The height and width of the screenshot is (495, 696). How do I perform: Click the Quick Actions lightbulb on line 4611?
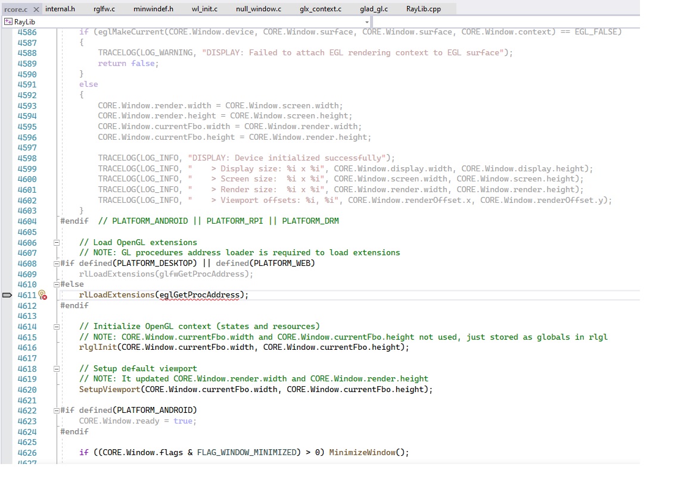coord(42,295)
